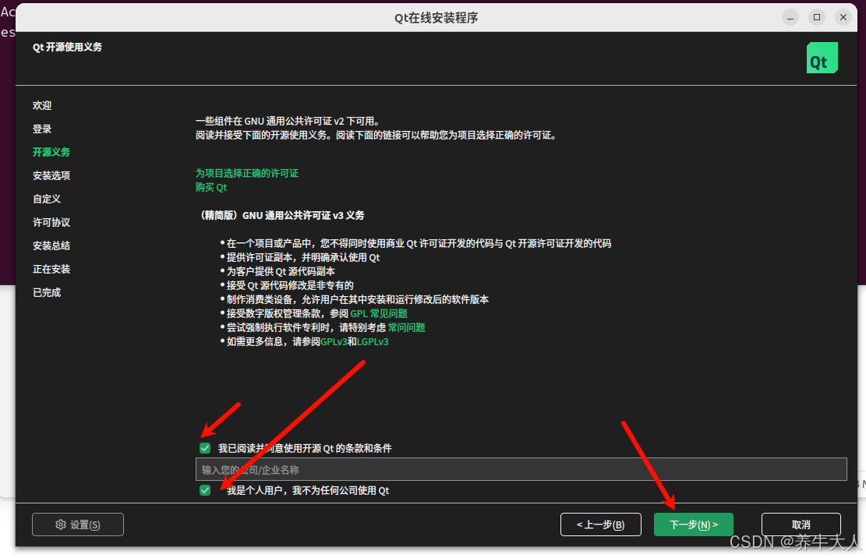
Task: Go back with 上一步(B)
Action: click(x=601, y=524)
